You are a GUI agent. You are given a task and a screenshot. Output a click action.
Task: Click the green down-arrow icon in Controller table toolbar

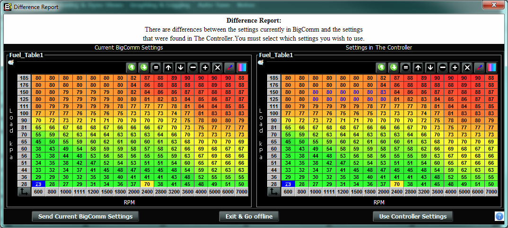click(x=394, y=68)
